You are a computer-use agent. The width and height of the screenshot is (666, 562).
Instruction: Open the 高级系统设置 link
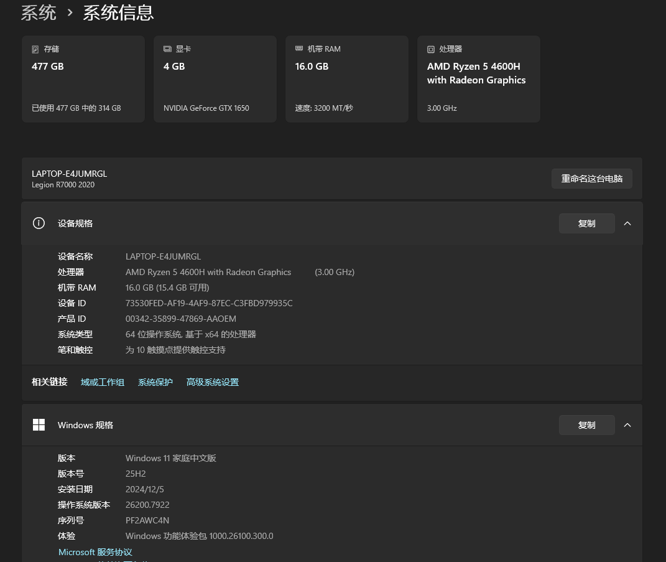point(213,382)
